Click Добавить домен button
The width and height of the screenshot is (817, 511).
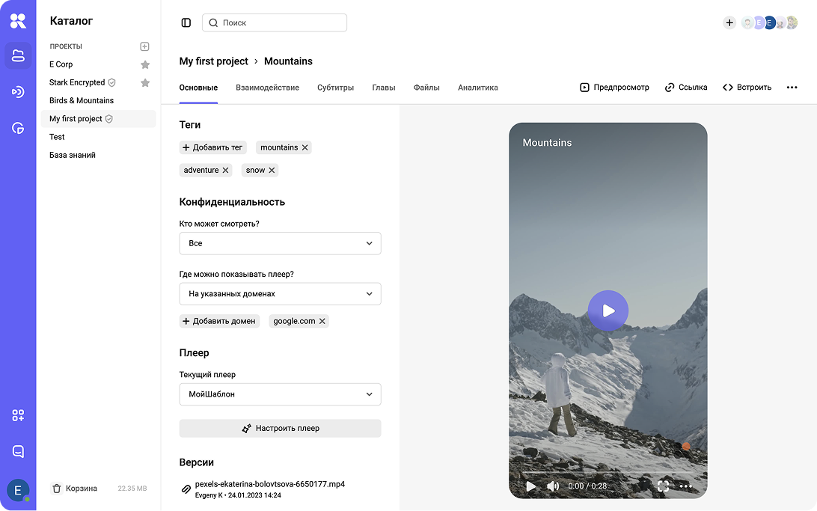219,322
